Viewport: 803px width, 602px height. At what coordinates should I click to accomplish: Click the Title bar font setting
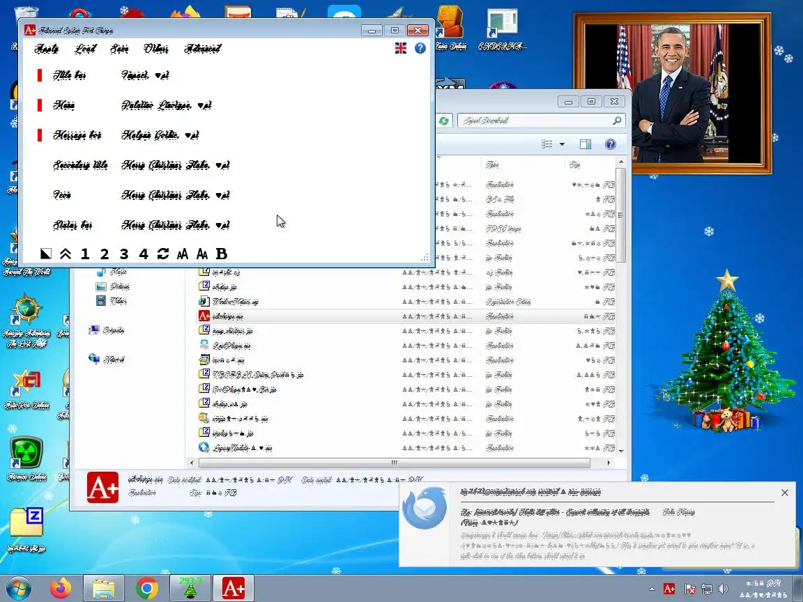pos(69,75)
